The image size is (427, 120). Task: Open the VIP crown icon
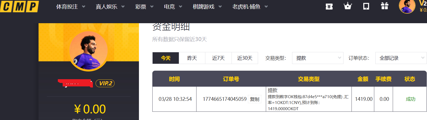(x=347, y=6)
